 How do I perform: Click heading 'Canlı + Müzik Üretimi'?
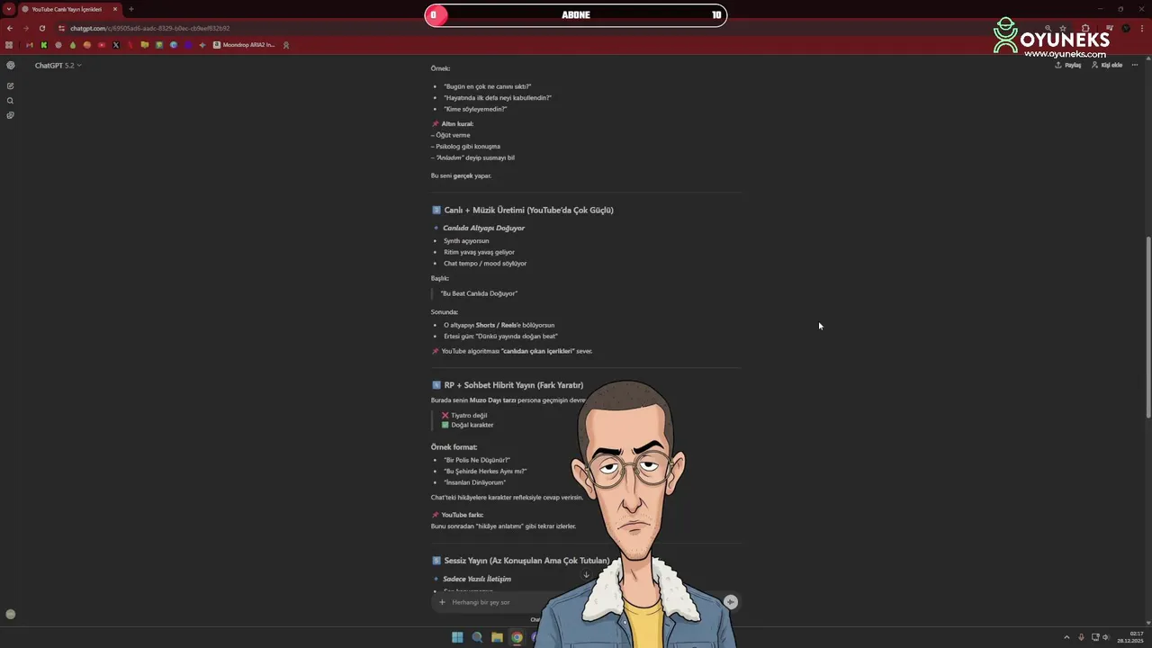coord(528,210)
